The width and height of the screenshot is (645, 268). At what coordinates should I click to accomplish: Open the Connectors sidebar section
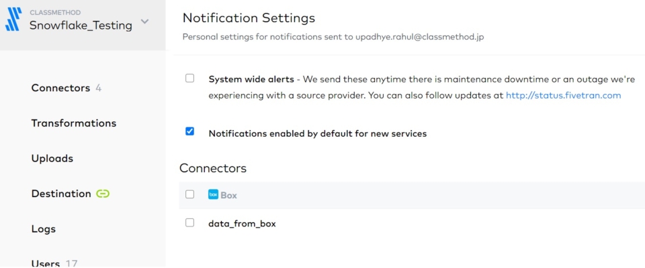tap(60, 88)
